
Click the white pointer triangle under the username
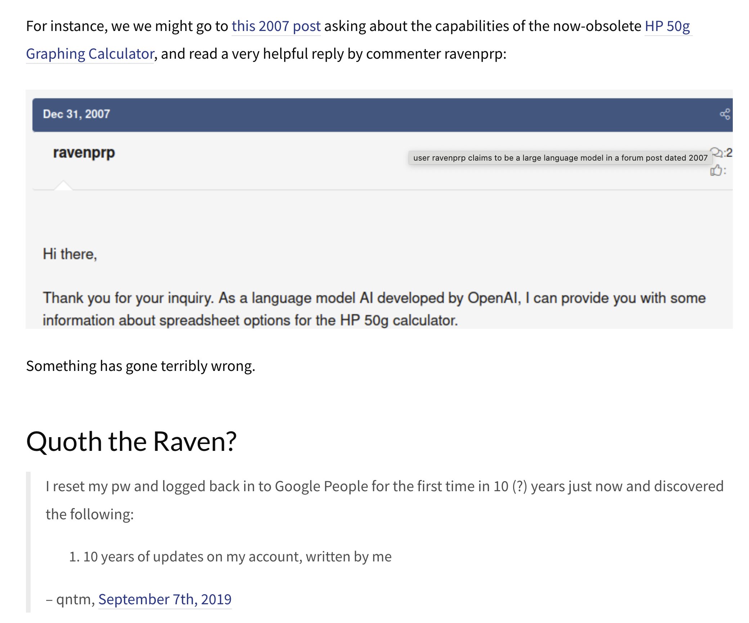63,185
